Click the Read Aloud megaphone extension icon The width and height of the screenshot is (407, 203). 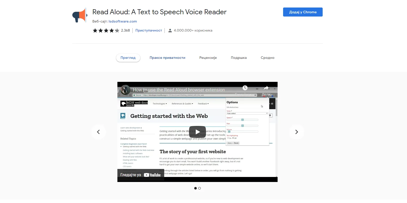click(x=80, y=15)
